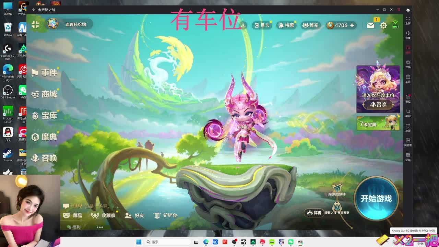
Task: Open the 调帧率 frame rate icon
Action: [x=408, y=142]
